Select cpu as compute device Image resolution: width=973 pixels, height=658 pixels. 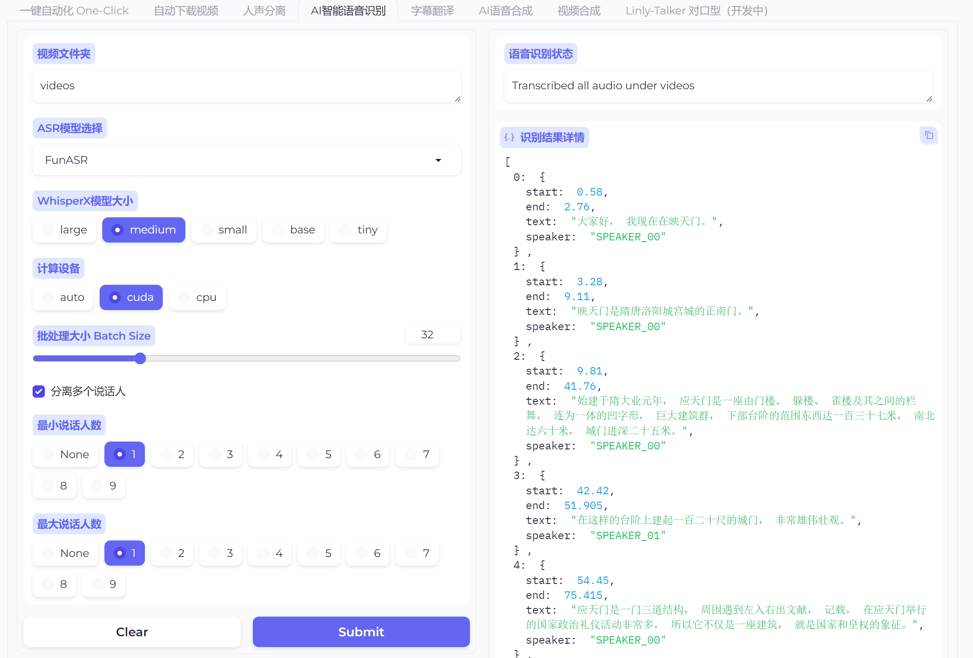197,297
